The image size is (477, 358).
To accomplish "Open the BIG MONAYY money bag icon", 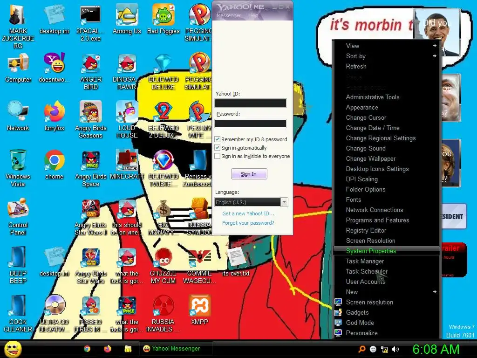I will point(164,216).
